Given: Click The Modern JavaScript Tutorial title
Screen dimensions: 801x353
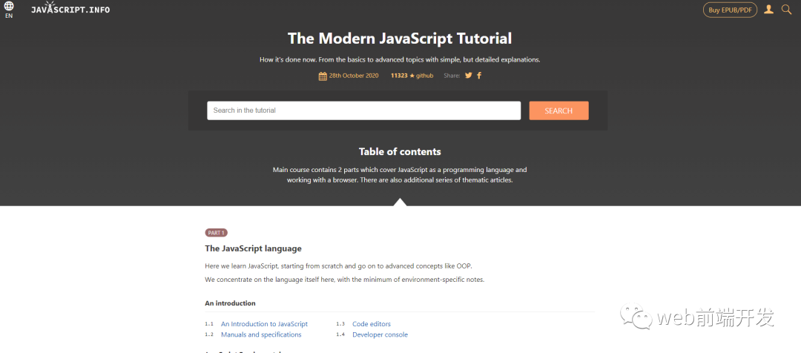Looking at the screenshot, I should click(x=400, y=39).
